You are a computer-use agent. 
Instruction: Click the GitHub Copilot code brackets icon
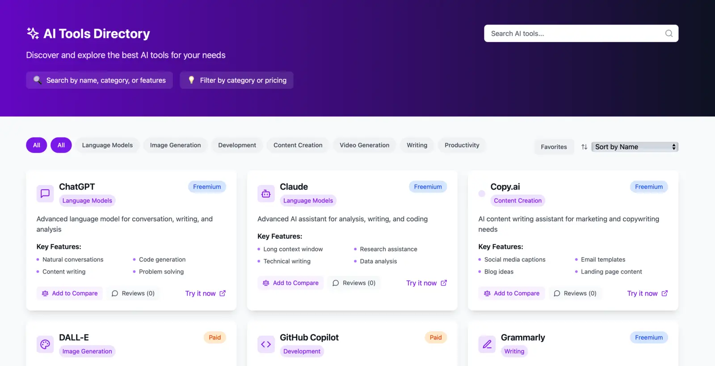[x=266, y=344]
